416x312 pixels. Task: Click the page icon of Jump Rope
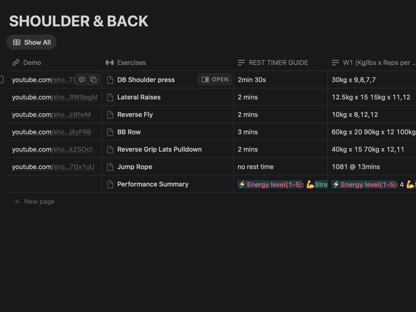point(110,167)
